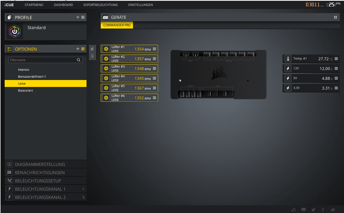Expand the Beleuchtungskanal 2 section
This screenshot has width=344, height=213.
pos(45,197)
